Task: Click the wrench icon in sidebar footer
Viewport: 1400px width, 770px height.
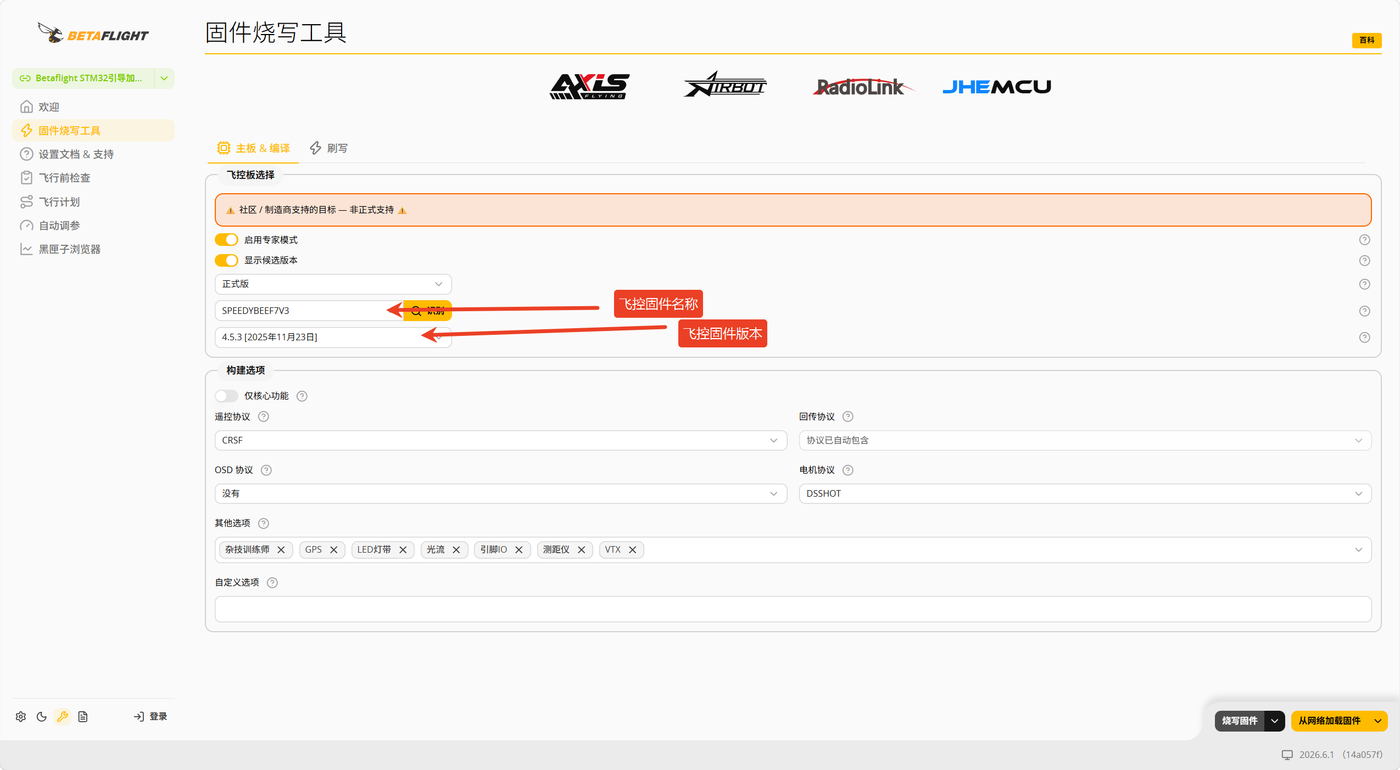Action: (x=63, y=716)
